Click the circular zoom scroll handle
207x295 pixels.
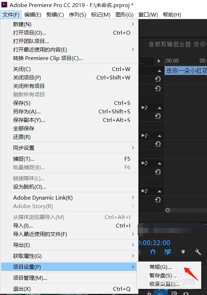click(x=167, y=210)
